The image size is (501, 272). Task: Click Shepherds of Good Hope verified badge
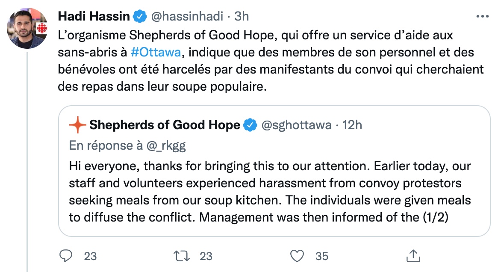tap(250, 125)
